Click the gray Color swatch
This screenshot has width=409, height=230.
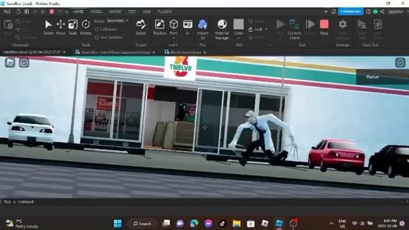pos(238,24)
